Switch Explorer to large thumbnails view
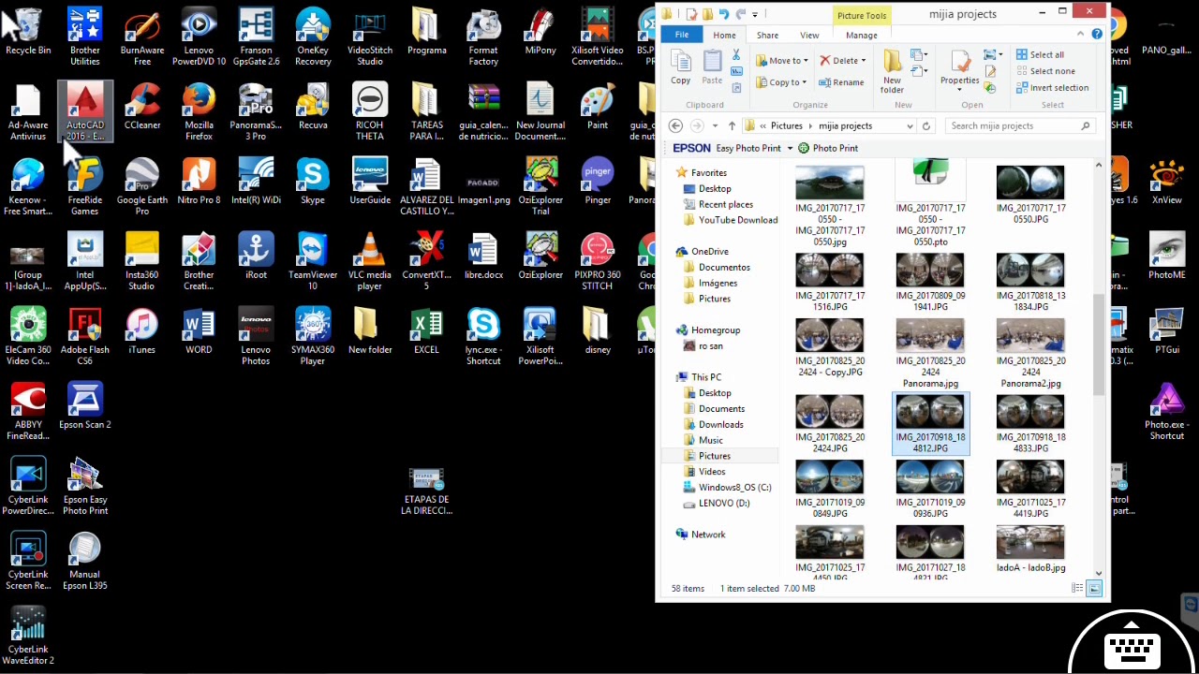 (x=1094, y=588)
